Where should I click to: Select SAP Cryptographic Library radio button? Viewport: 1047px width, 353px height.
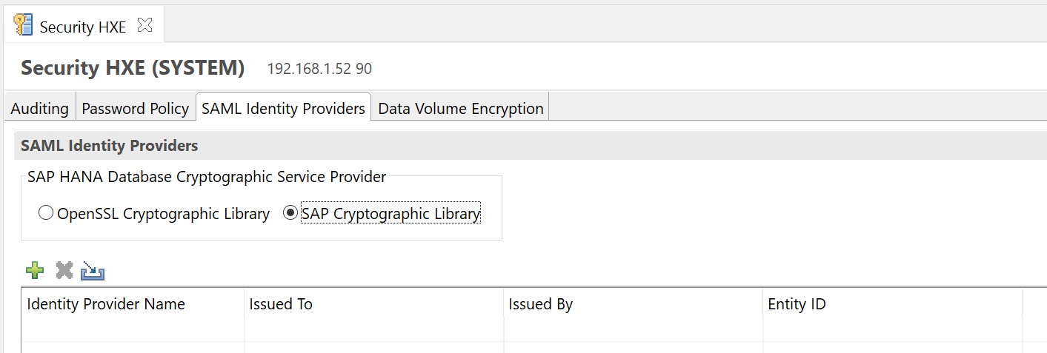coord(290,214)
